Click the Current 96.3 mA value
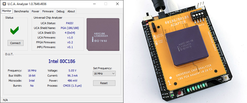This screenshot has width=247, height=103. click(72, 76)
